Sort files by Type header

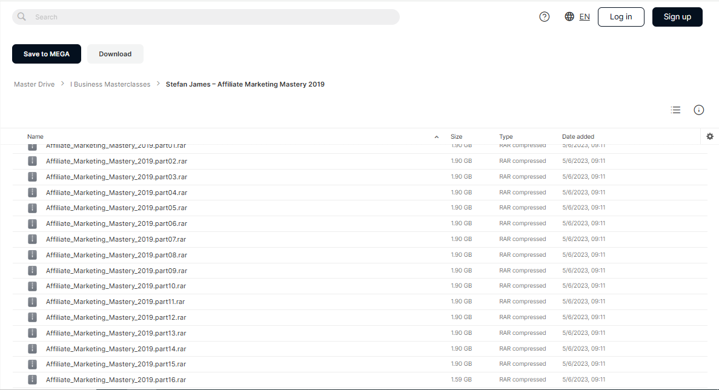(506, 137)
